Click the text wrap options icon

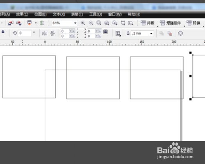point(118,33)
